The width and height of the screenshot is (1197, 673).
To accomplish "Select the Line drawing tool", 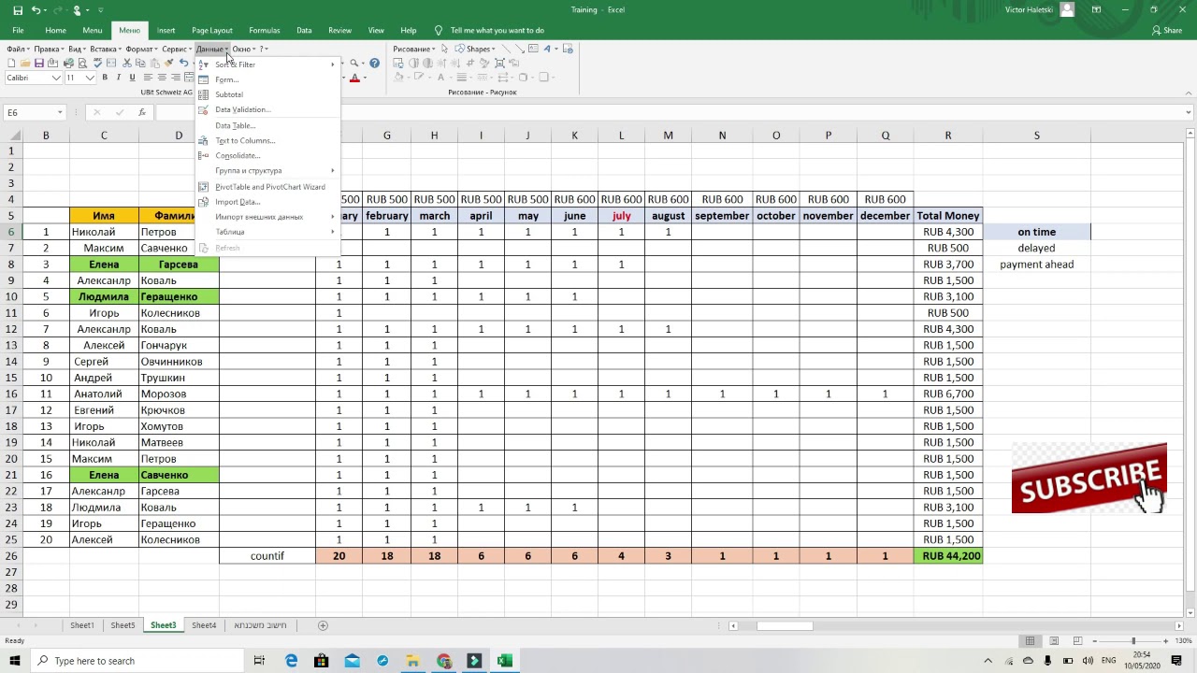I will pos(506,49).
